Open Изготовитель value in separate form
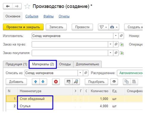Screen dimensions: 146x113 (121, 36)
